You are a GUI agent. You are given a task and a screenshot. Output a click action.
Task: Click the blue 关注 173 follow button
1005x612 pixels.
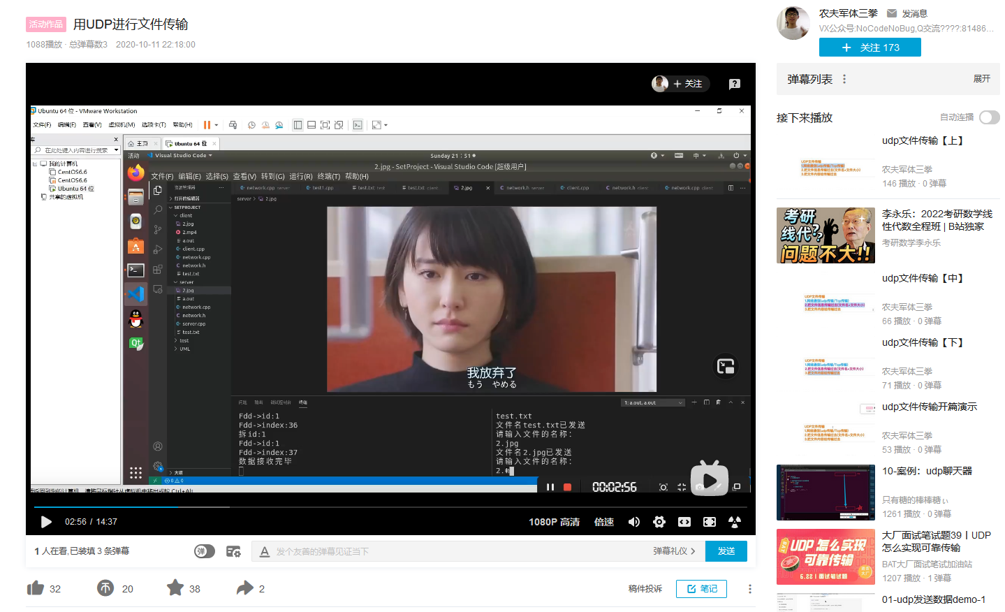(x=870, y=48)
